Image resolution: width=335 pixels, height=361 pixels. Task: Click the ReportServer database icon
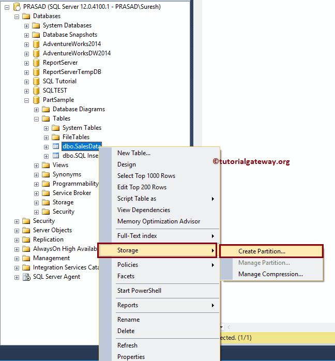[36, 63]
